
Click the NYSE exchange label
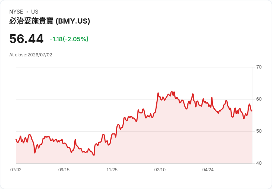(x=16, y=12)
